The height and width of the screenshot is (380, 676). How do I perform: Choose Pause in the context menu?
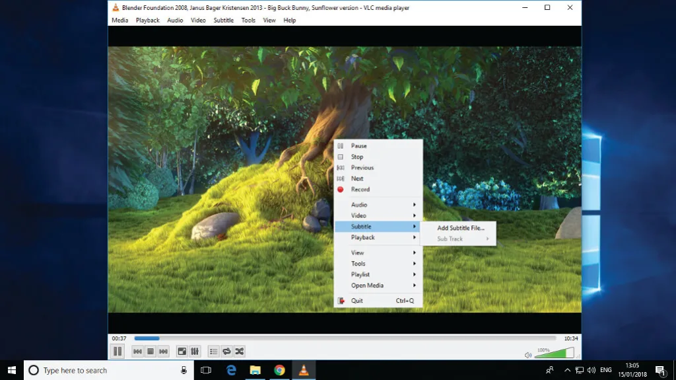[x=378, y=146]
